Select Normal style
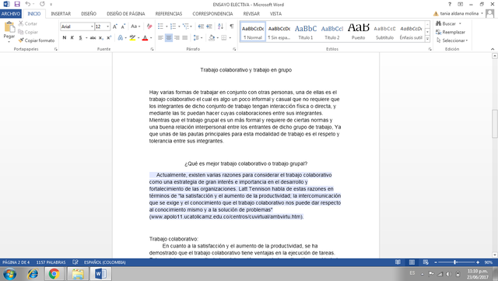This screenshot has width=498, height=281. (x=253, y=32)
